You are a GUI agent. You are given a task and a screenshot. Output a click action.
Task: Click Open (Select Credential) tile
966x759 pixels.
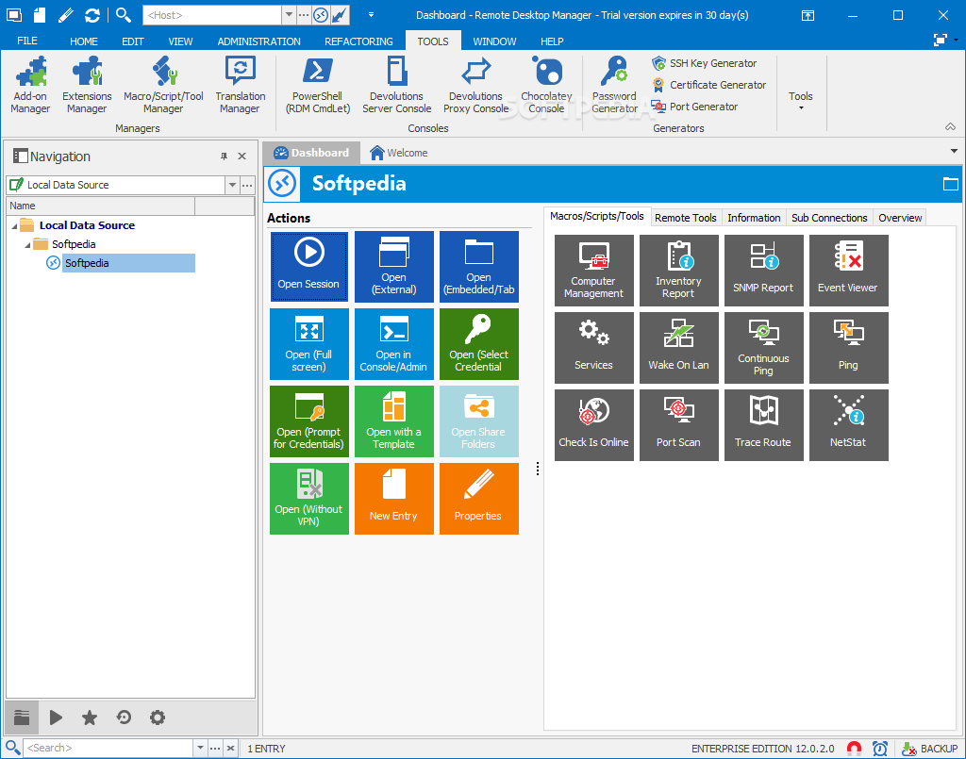click(478, 344)
